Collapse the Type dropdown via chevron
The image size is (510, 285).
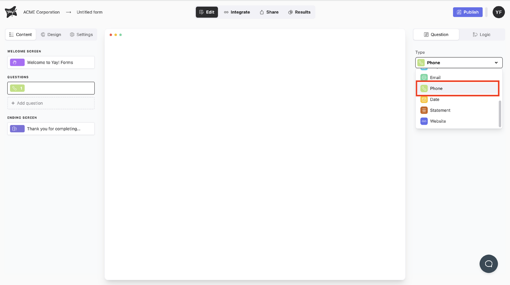click(x=496, y=63)
